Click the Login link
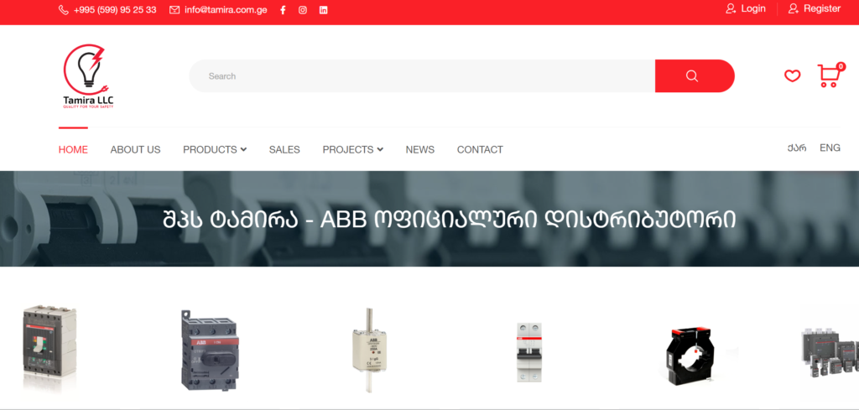Image resolution: width=859 pixels, height=410 pixels. click(746, 8)
